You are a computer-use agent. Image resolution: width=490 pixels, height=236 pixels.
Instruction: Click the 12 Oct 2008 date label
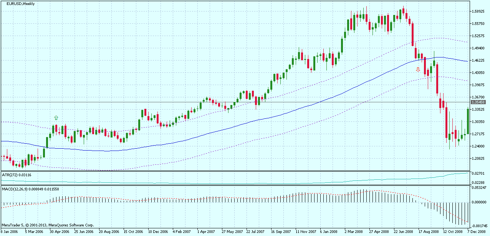[x=453, y=232]
